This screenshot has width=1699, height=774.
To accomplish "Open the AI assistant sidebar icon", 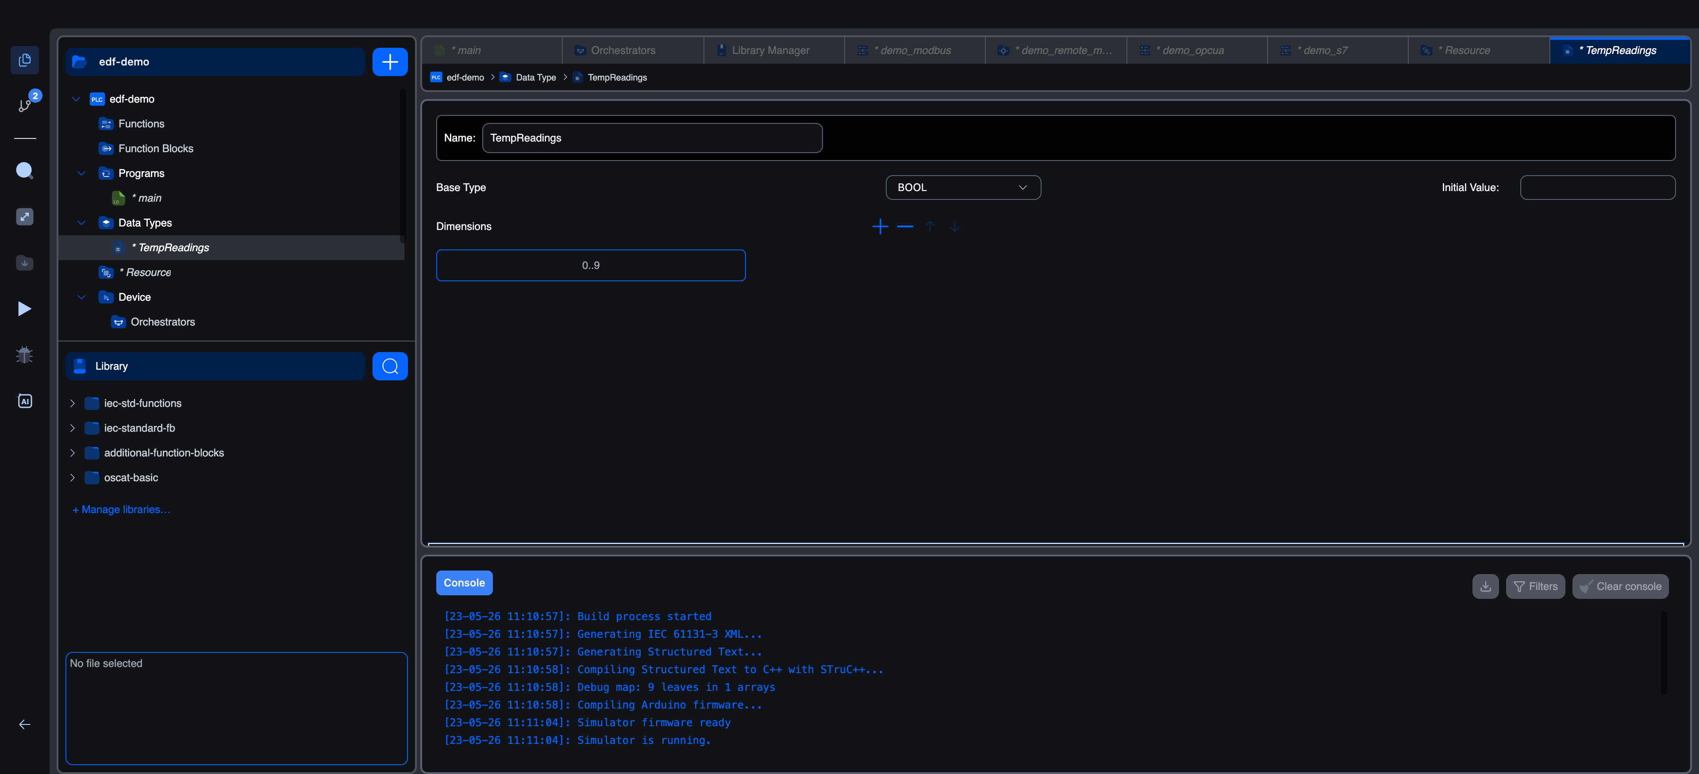I will click(x=24, y=401).
